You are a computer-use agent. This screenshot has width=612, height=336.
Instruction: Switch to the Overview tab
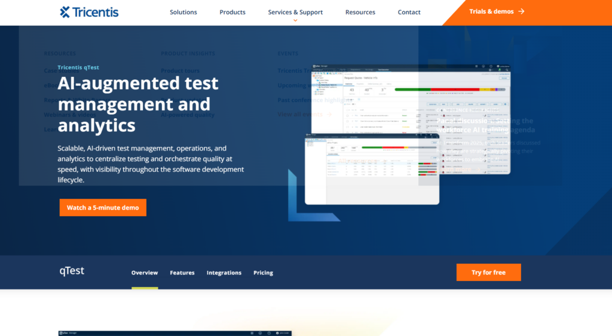[x=145, y=273]
